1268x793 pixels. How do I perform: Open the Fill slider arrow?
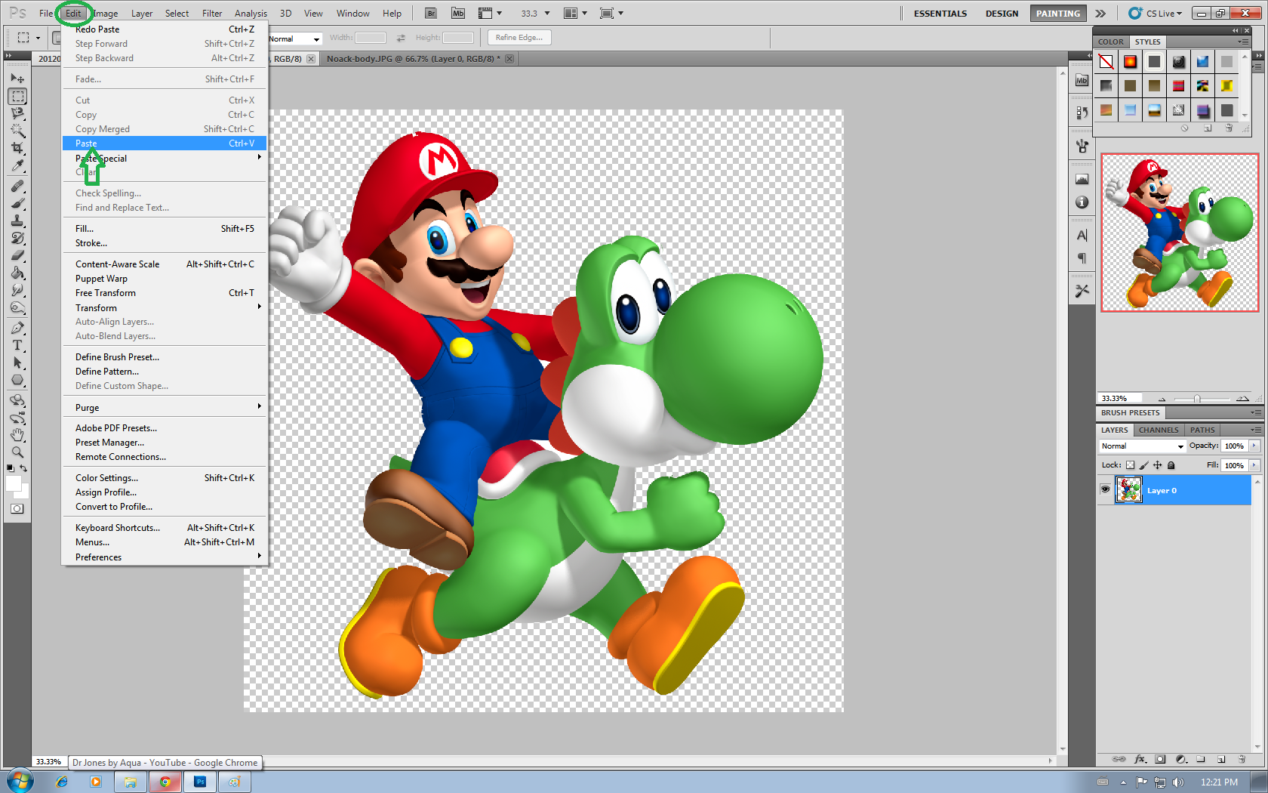tap(1254, 465)
